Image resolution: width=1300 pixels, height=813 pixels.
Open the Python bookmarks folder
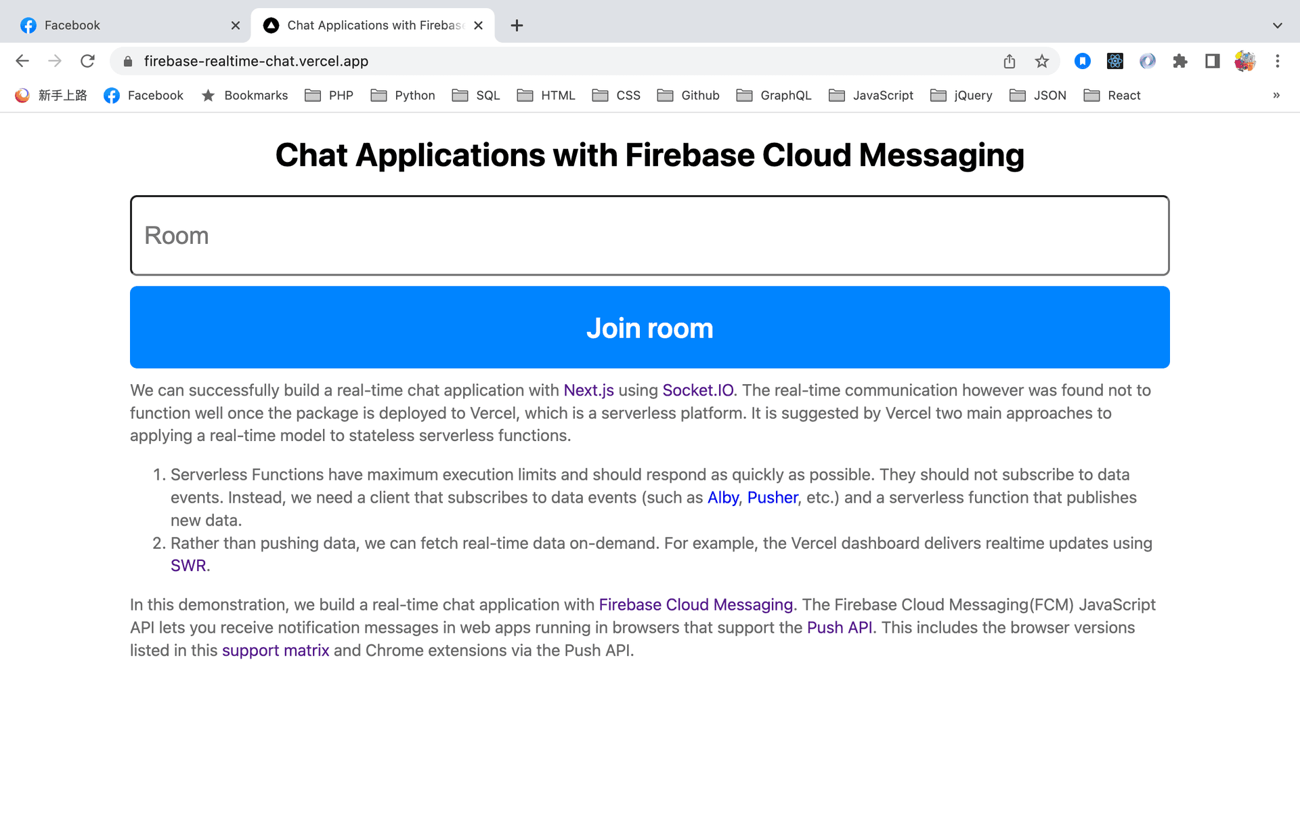tap(403, 96)
